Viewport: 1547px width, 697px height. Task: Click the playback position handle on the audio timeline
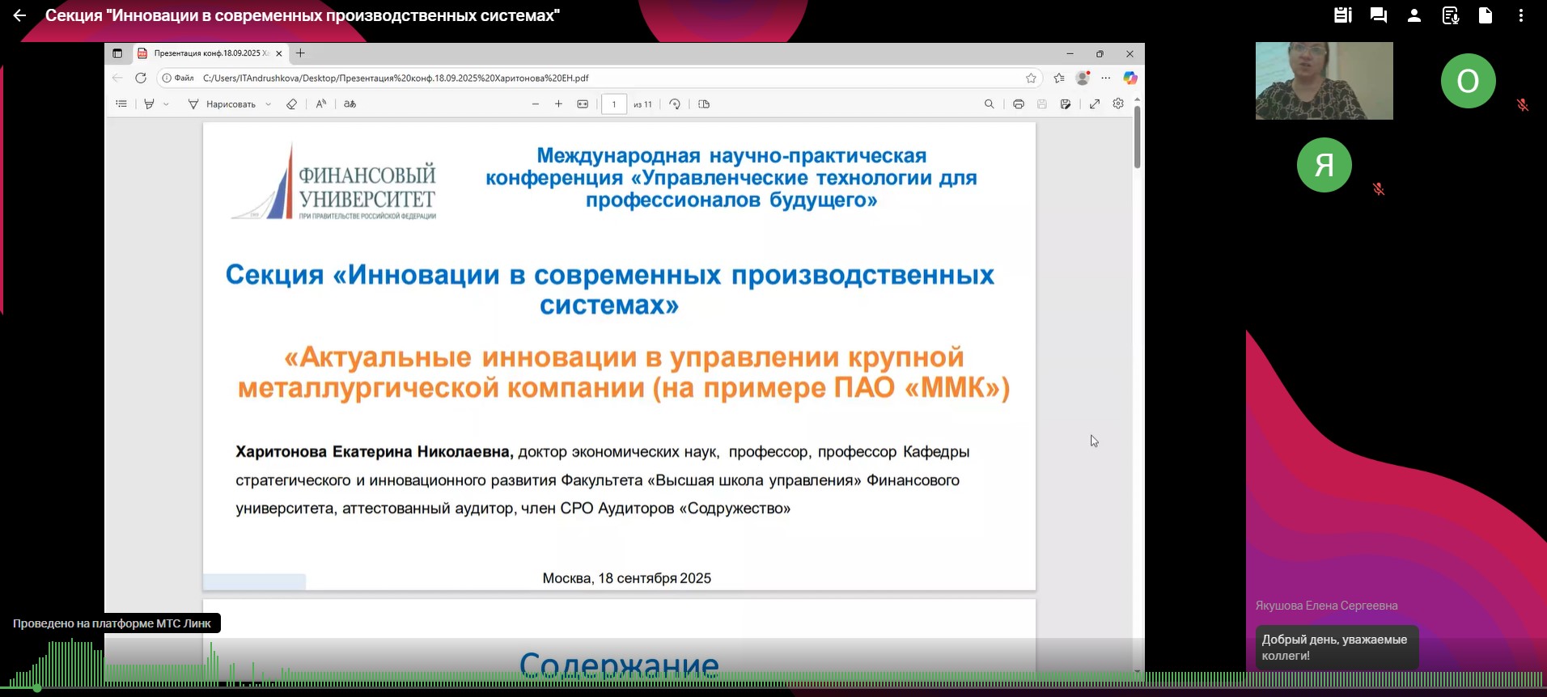click(37, 688)
